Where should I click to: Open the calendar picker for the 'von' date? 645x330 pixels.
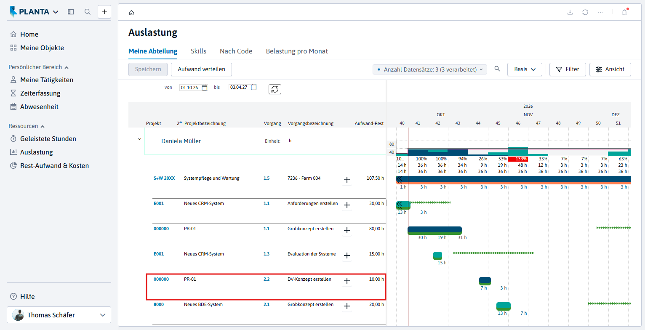coord(205,88)
